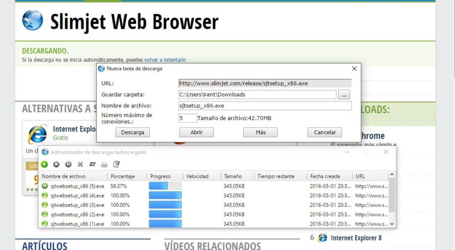Sort by Porcentaje column header
The width and height of the screenshot is (455, 250).
click(x=127, y=176)
